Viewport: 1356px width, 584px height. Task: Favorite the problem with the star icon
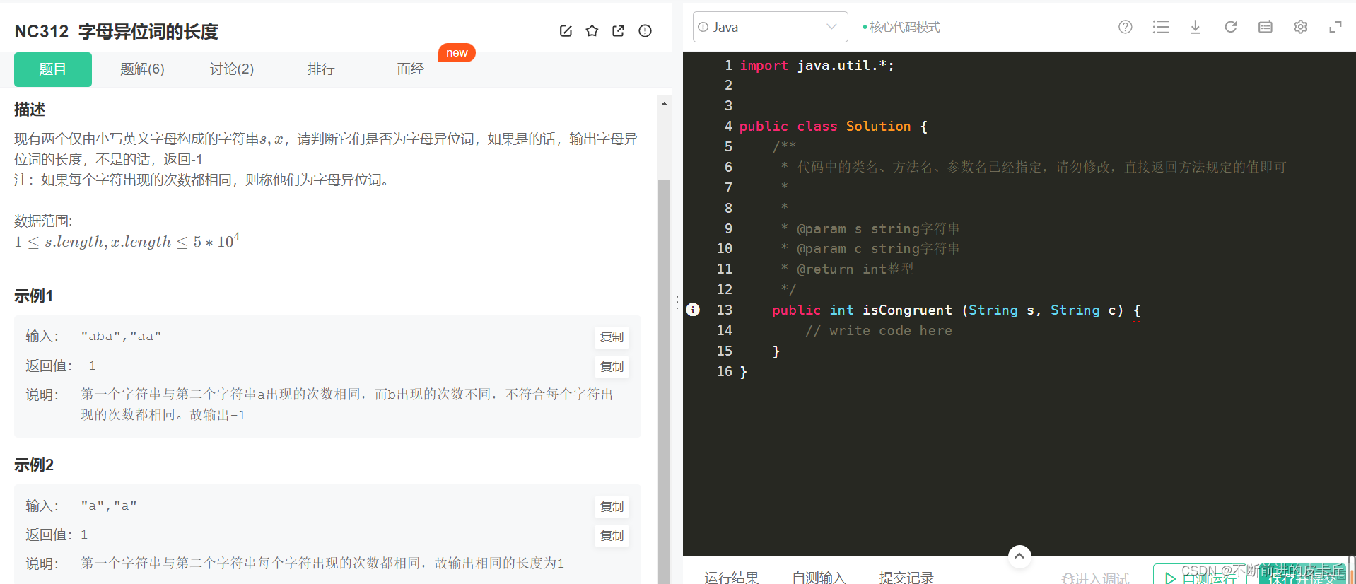click(x=592, y=30)
